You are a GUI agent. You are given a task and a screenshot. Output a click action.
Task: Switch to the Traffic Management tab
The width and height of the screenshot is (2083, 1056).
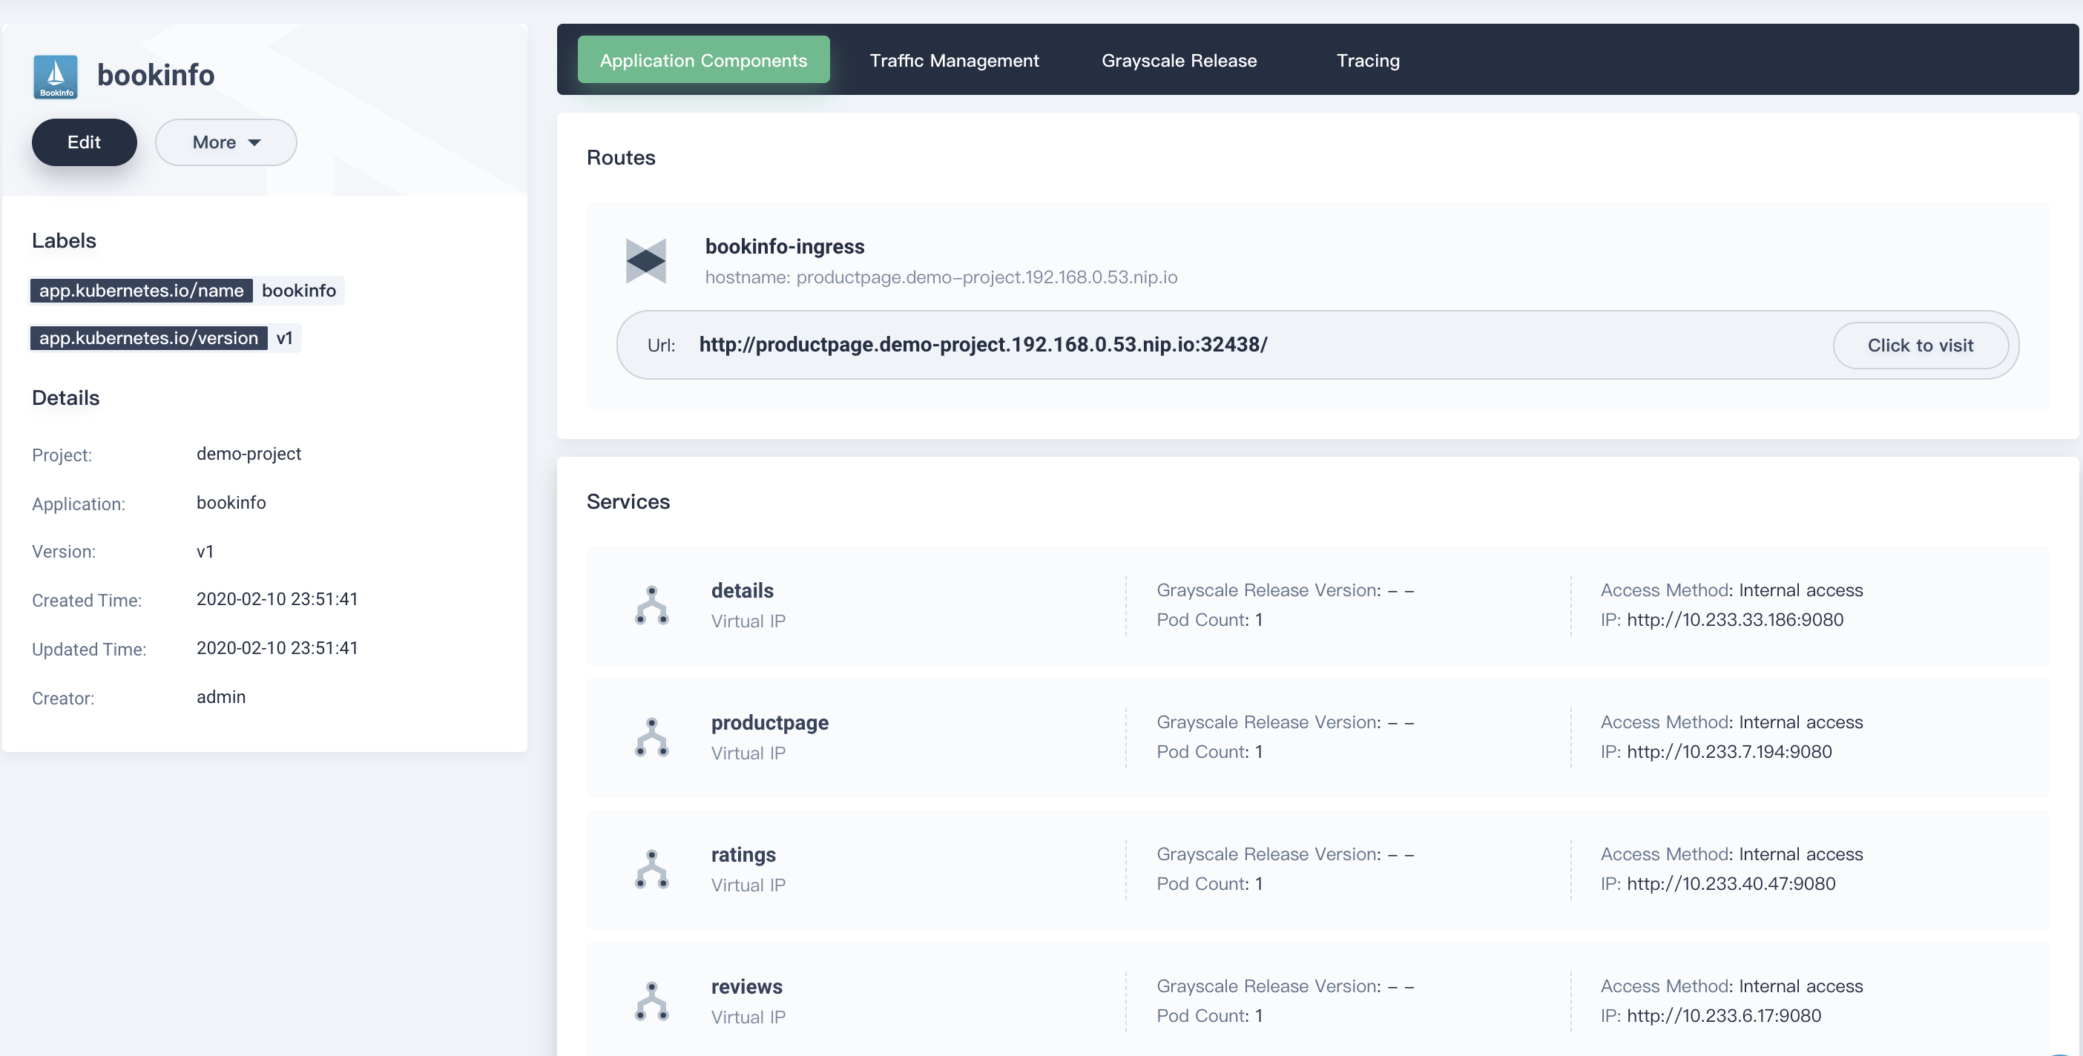[x=953, y=60]
